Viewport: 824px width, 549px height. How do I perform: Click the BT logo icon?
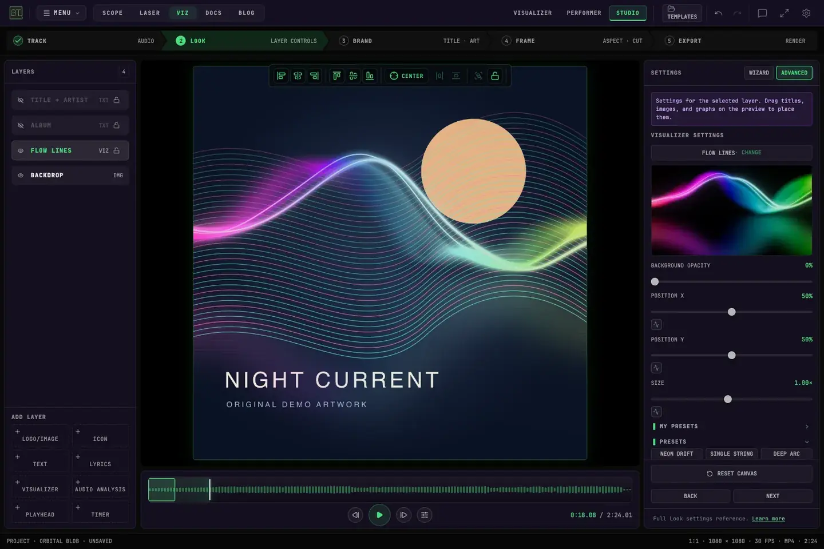coord(16,13)
